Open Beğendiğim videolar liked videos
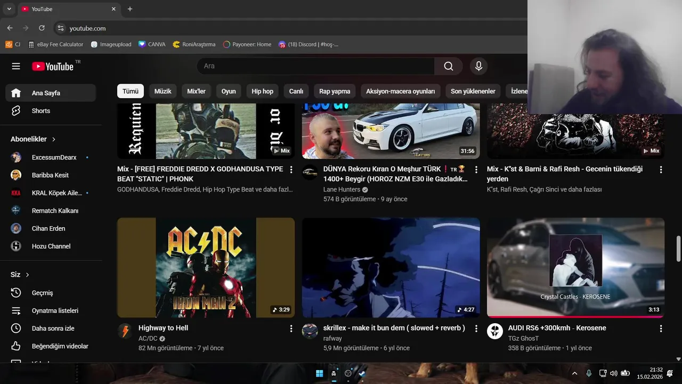This screenshot has width=682, height=384. click(51, 346)
